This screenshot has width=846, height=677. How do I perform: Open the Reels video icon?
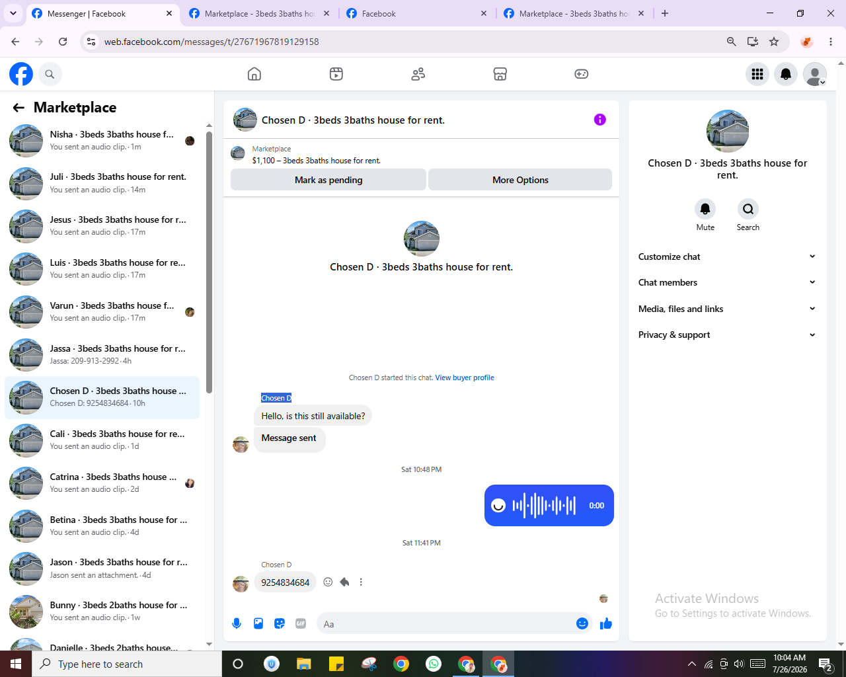pyautogui.click(x=336, y=74)
